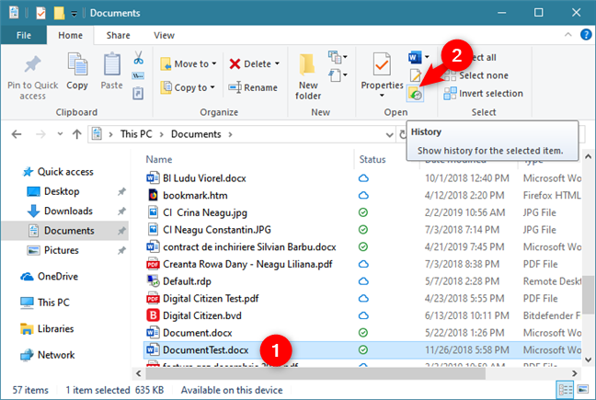The width and height of the screenshot is (596, 400).
Task: Click the New folder quick-access toolbar icon
Action: (x=59, y=13)
